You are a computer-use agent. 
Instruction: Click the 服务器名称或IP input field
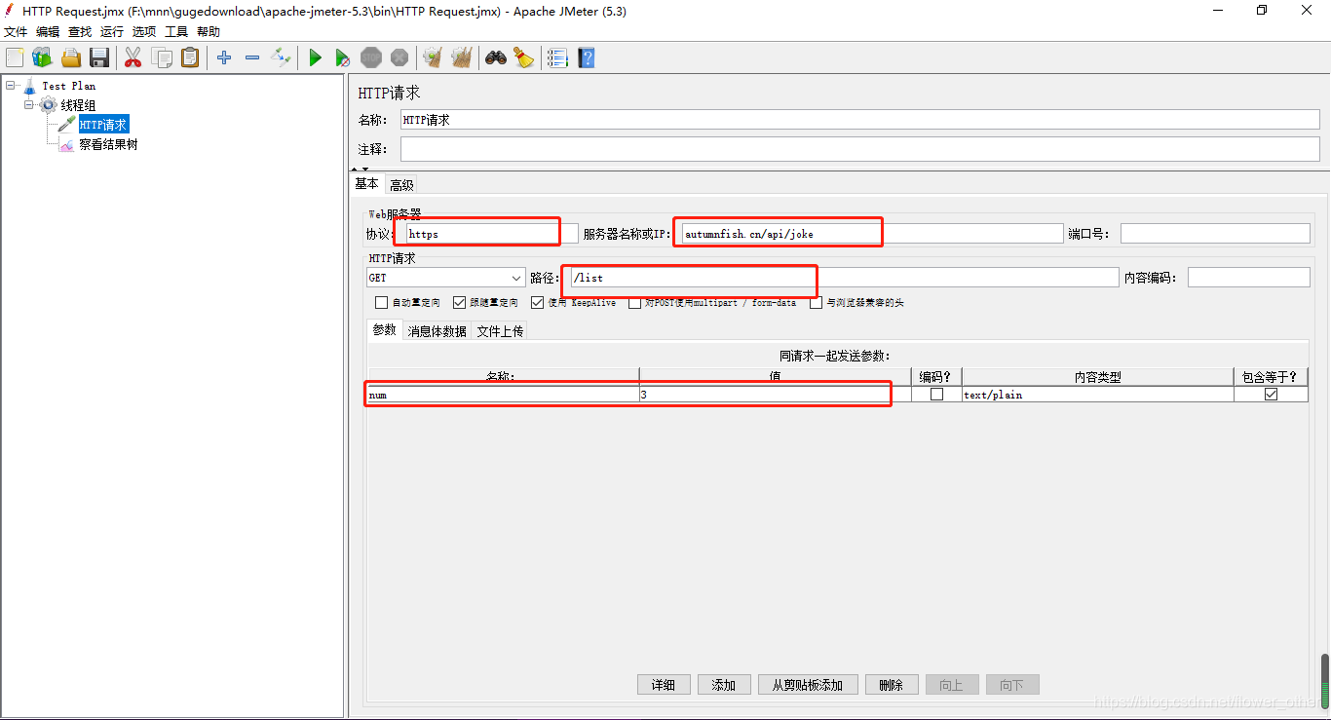coord(871,234)
